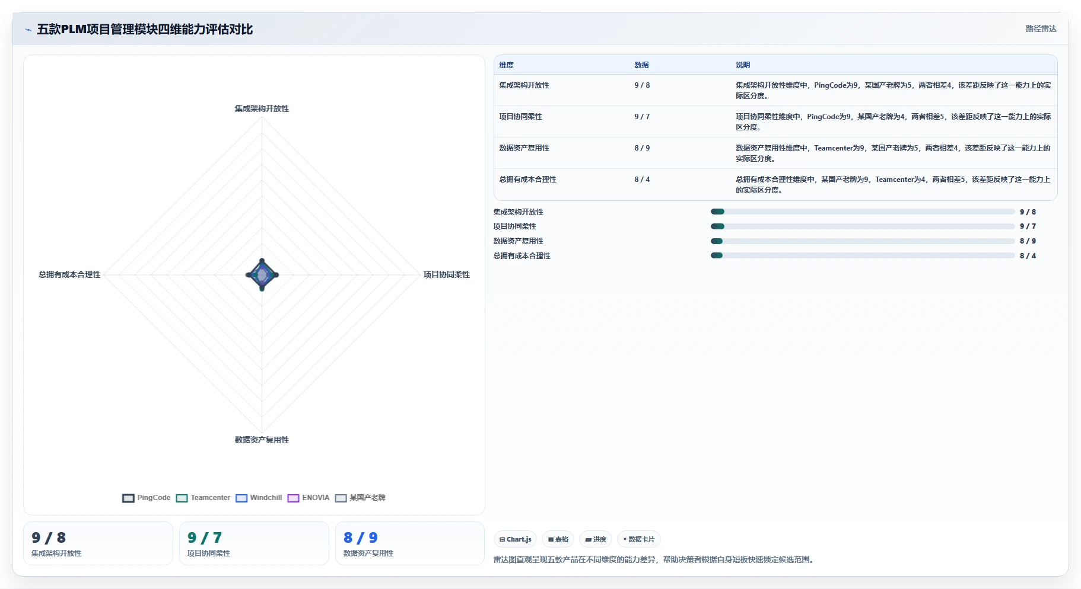
Task: Toggle Windchill legend swatch
Action: point(241,498)
